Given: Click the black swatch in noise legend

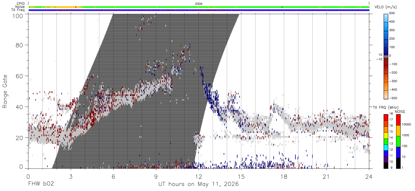Looking at the screenshot, I should point(398,162).
